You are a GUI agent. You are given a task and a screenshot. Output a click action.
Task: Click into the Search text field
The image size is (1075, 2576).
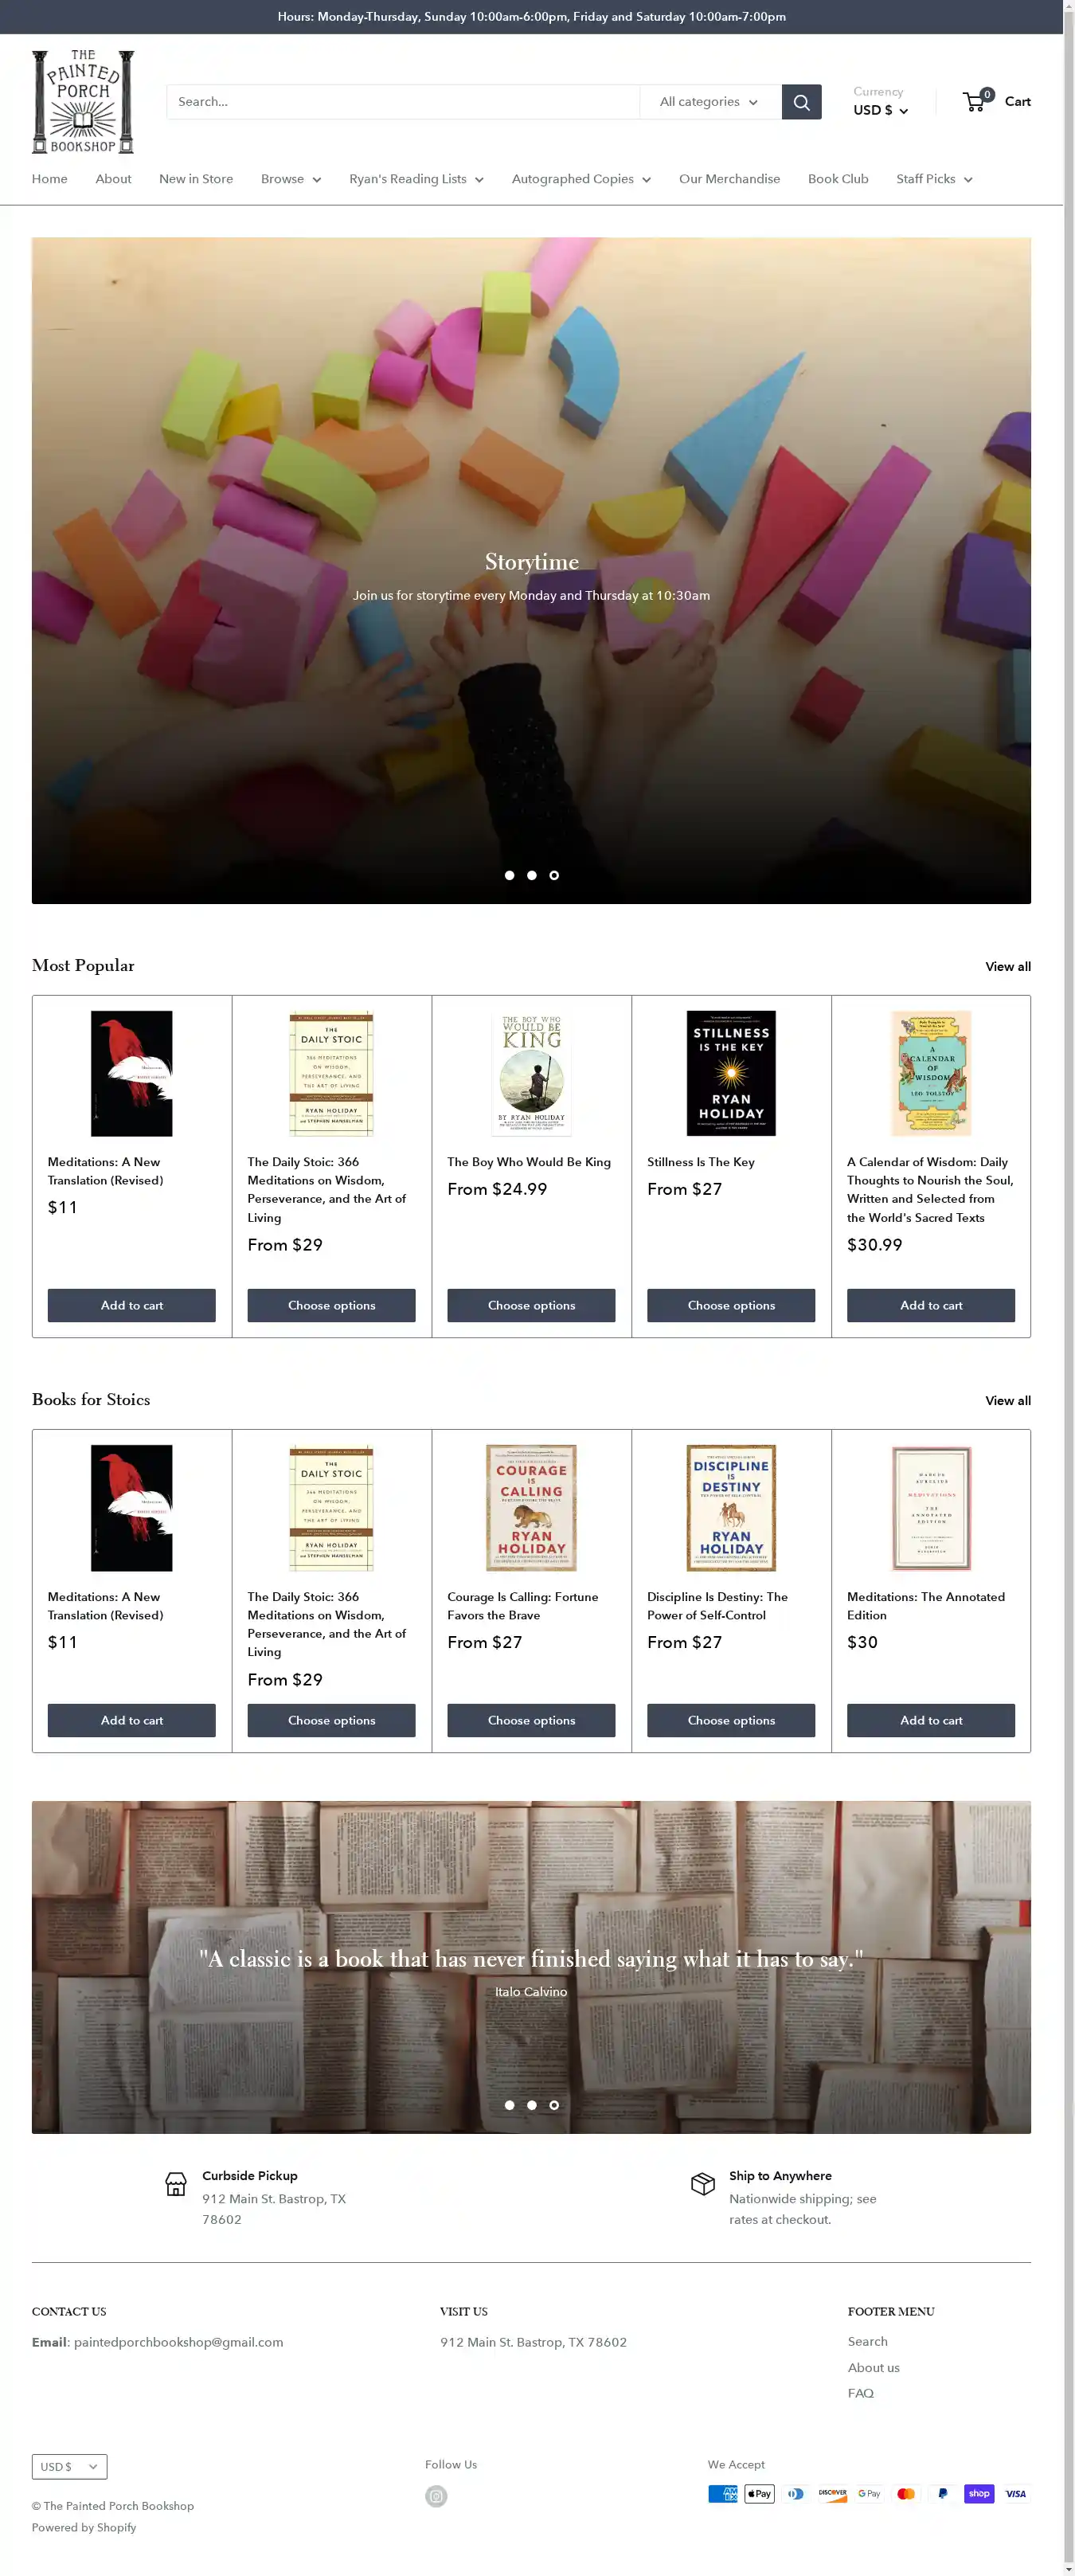[x=403, y=102]
